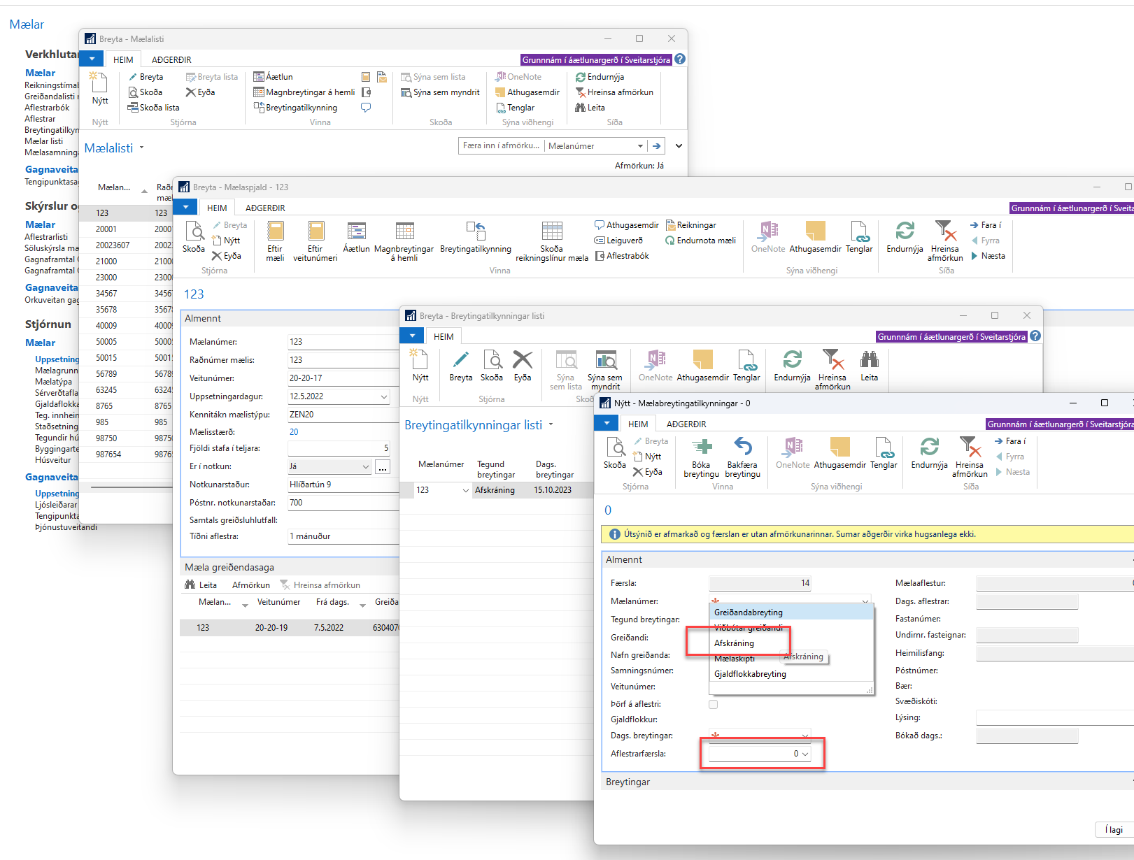Screen dimensions: 1134x860
Task: Open the Uppsetningardagur date dropdown
Action: pos(383,396)
